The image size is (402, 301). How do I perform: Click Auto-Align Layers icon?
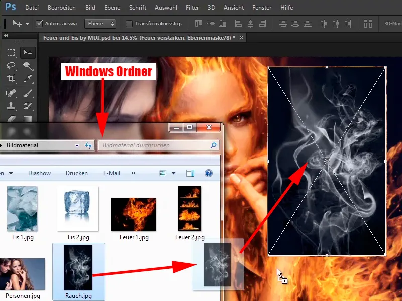pos(368,24)
